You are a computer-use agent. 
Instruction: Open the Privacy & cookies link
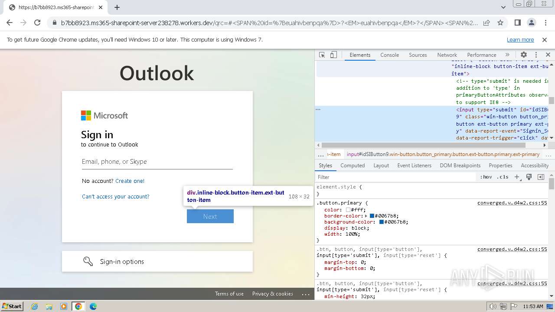click(x=273, y=294)
